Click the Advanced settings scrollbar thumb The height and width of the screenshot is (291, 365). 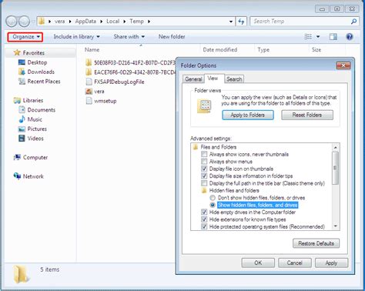pos(335,168)
